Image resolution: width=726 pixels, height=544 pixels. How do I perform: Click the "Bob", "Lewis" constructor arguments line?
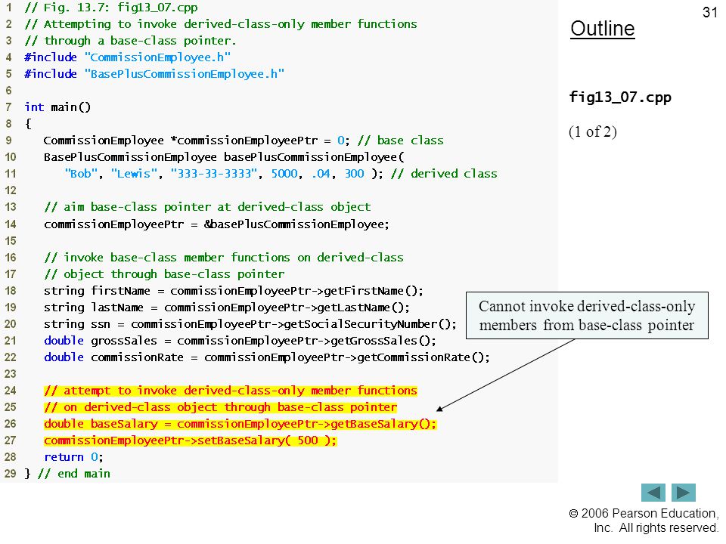[x=281, y=174]
